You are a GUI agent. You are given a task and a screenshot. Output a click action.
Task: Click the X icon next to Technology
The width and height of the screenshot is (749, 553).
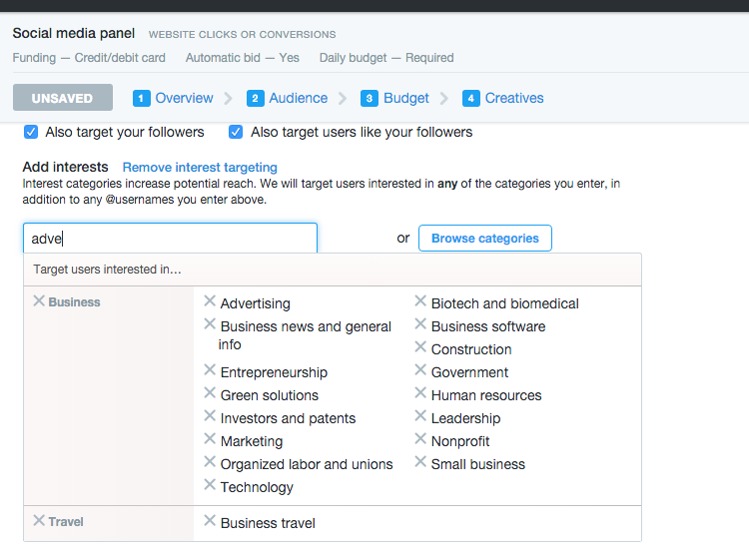point(210,485)
